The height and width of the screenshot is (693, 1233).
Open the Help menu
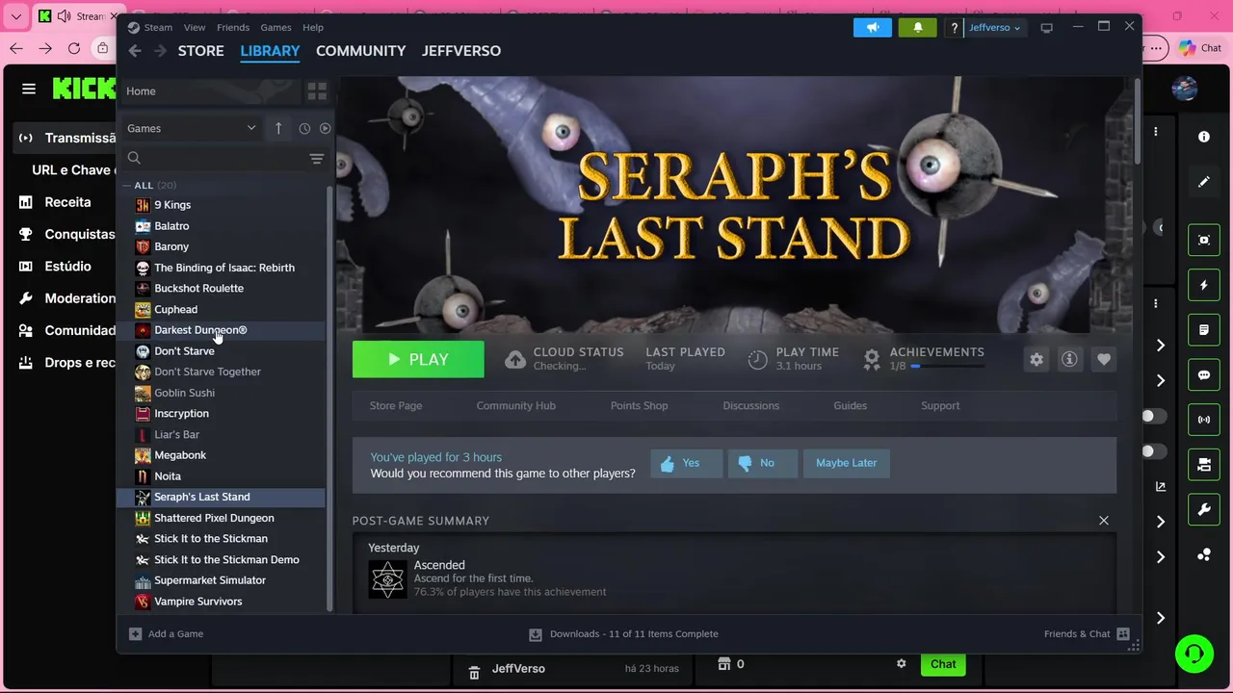[313, 27]
